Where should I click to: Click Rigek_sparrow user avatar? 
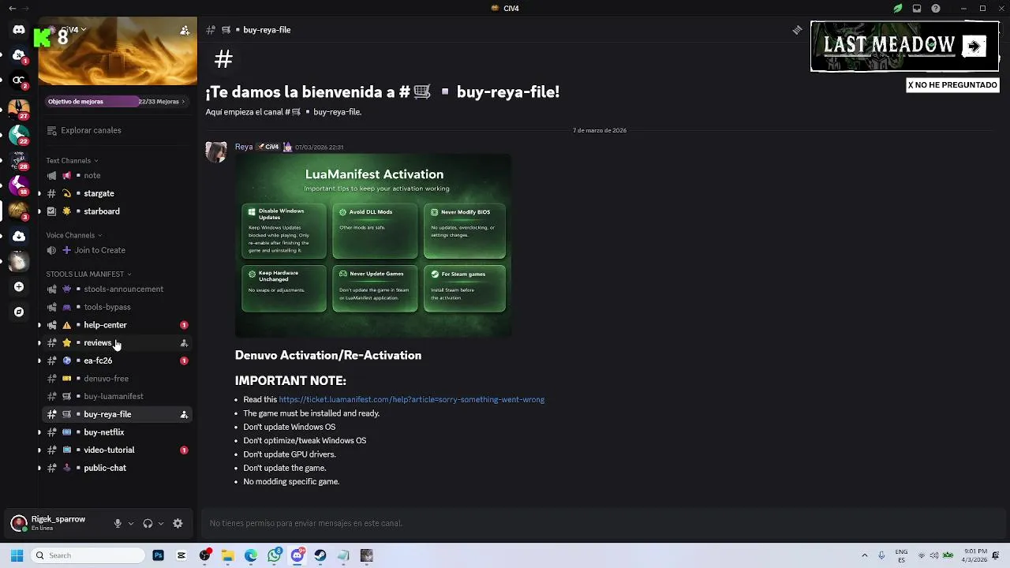(x=19, y=523)
